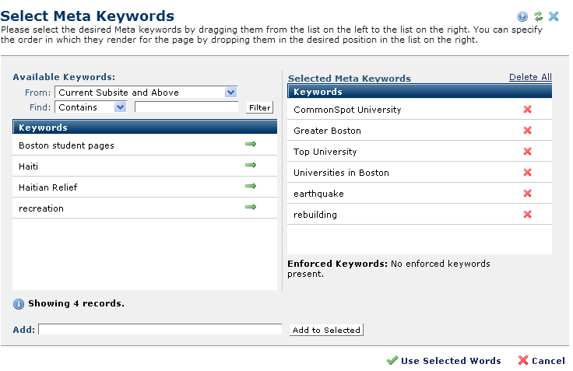Delete 'rebuilding' keyword with red X

click(527, 215)
